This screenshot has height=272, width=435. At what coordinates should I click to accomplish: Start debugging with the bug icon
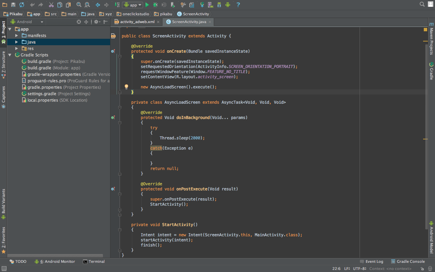coord(156,5)
